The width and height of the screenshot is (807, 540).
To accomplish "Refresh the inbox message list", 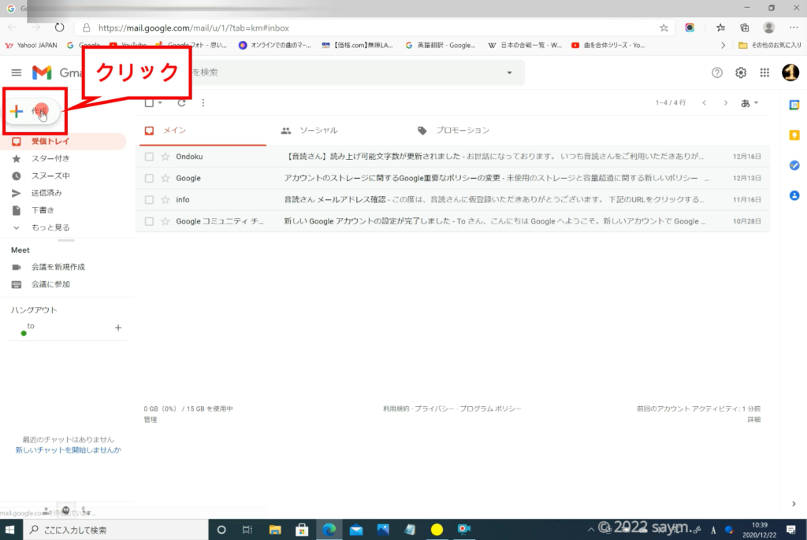I will pos(181,103).
